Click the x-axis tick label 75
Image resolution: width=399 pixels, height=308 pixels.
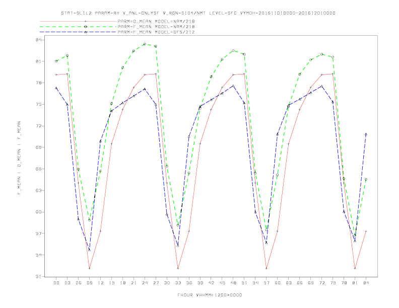pyautogui.click(x=333, y=283)
